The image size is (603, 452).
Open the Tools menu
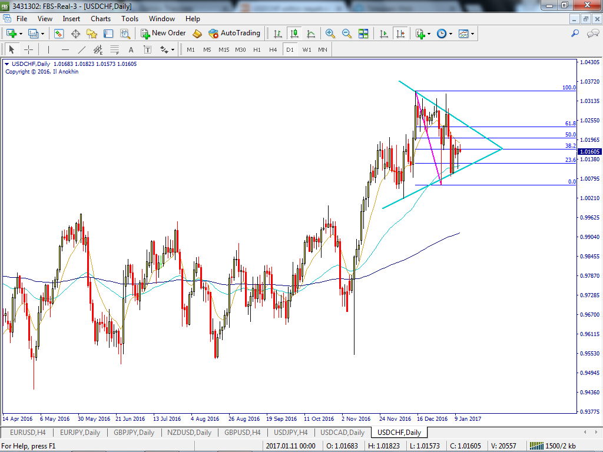(x=130, y=18)
